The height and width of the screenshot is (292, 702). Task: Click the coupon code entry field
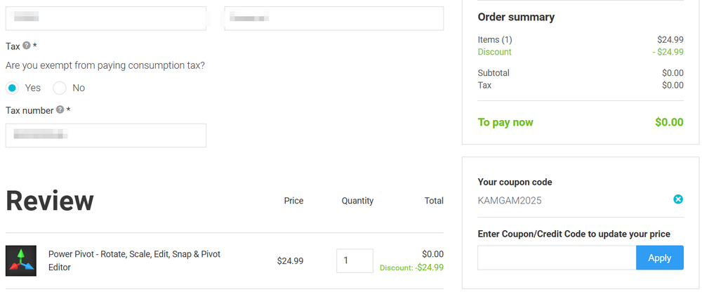pyautogui.click(x=557, y=258)
